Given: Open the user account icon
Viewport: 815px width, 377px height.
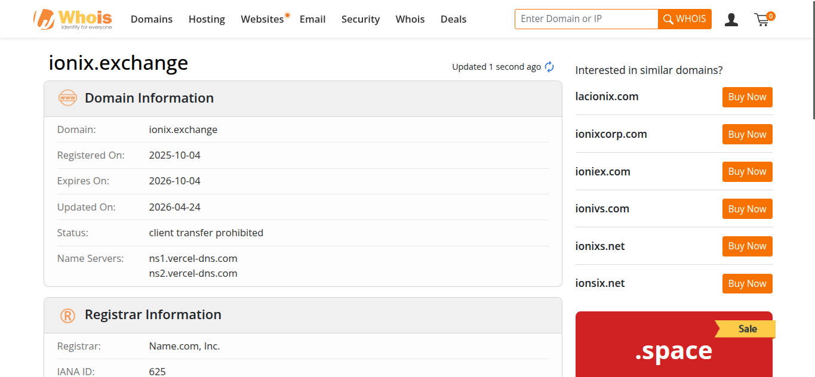Looking at the screenshot, I should [x=731, y=20].
